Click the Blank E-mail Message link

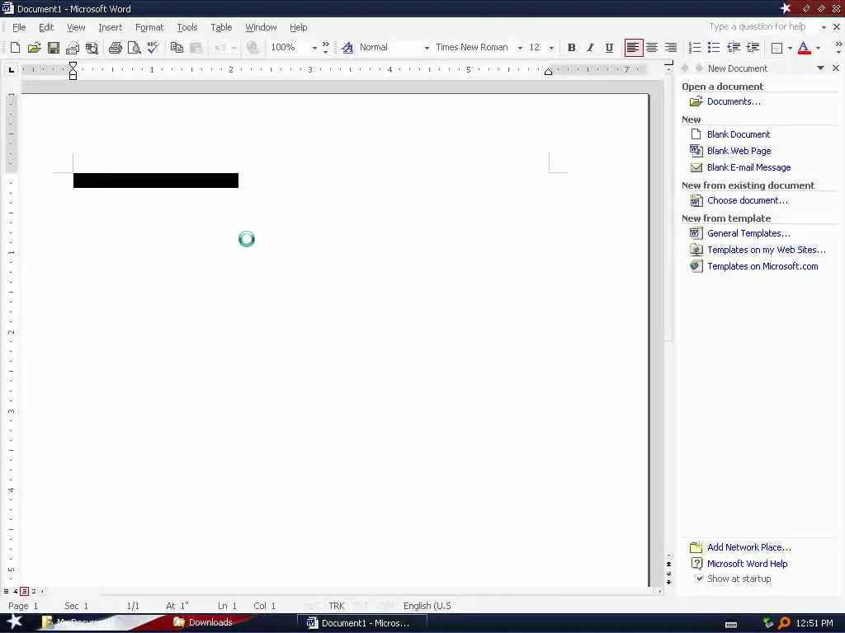click(748, 167)
